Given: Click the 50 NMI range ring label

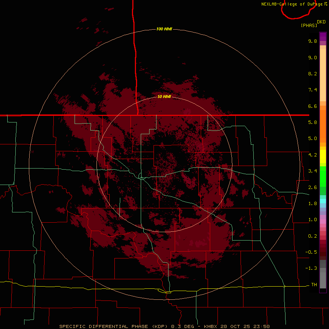Looking at the screenshot, I should tap(164, 97).
